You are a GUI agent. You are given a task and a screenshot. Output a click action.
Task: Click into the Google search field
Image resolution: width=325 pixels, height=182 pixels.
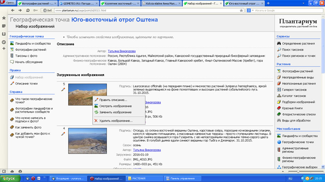click(288, 10)
